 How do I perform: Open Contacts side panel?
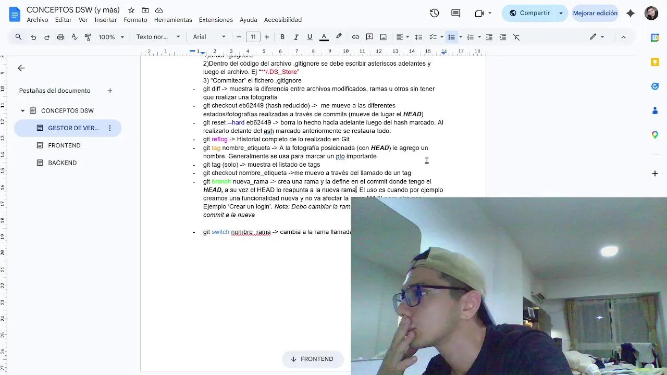(655, 110)
